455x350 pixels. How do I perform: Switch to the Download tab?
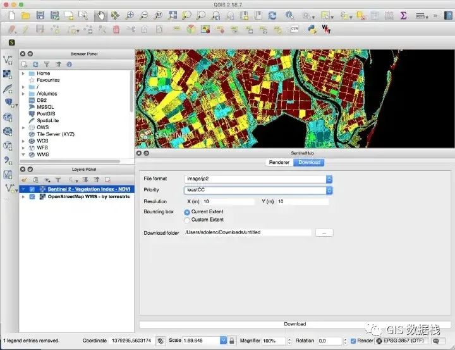(309, 163)
